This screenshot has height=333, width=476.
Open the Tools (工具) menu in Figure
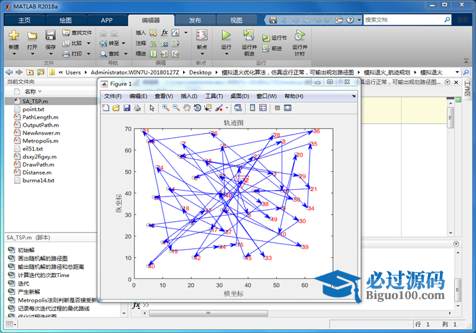214,96
